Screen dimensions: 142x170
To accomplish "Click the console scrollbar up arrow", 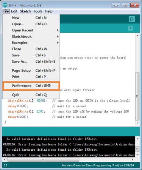I will click(137, 139).
